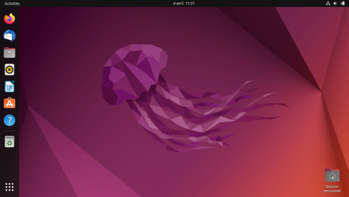Click the network status icon

click(328, 3)
